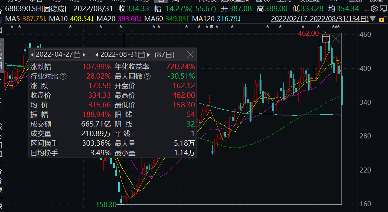
Task: Click the MA60 349.83 indicator label
Action: 167,19
